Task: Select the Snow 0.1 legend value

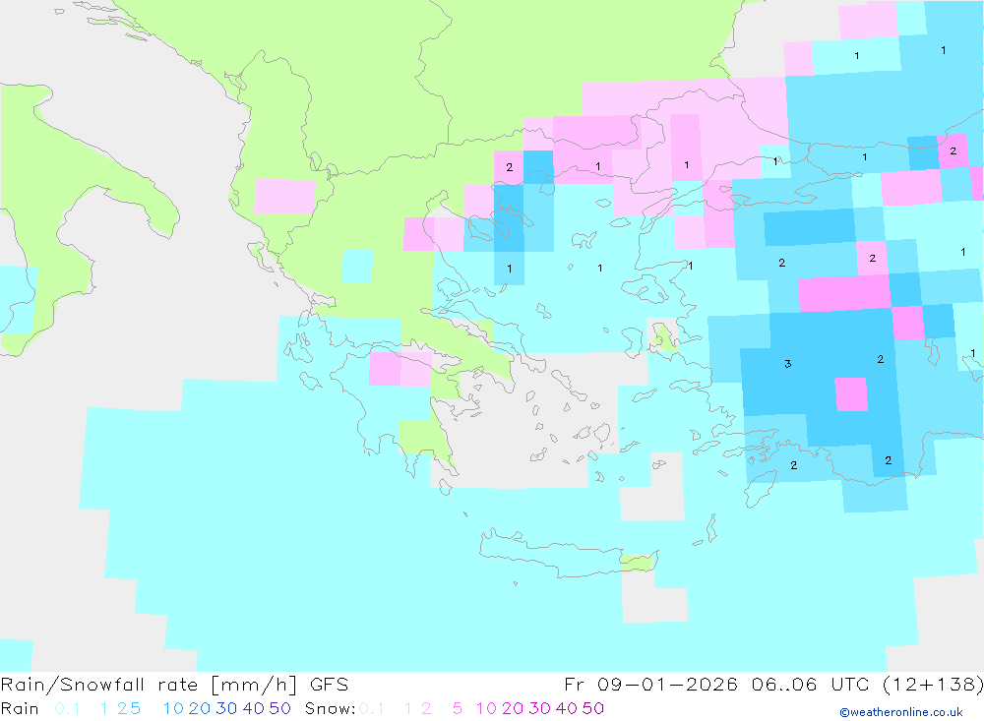Action: (x=372, y=708)
